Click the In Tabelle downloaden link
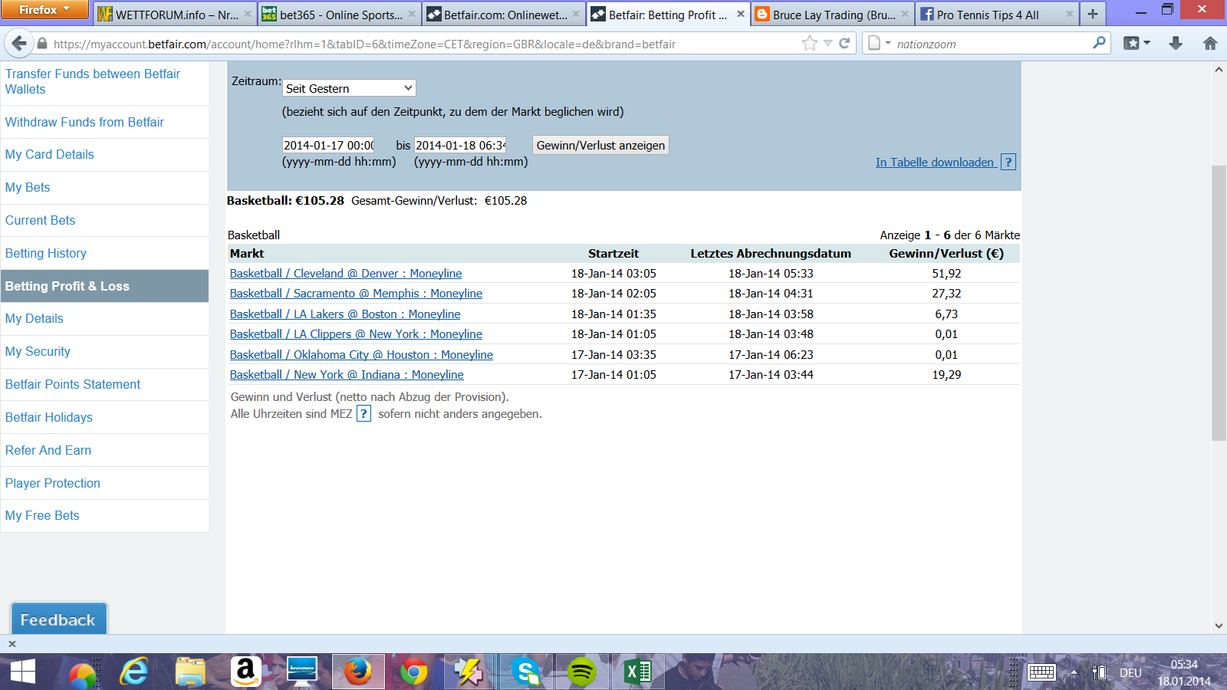The image size is (1227, 690). [936, 163]
